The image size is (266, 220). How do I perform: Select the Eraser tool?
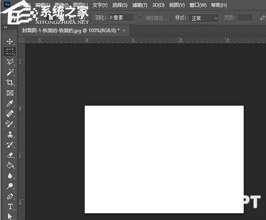(x=10, y=155)
